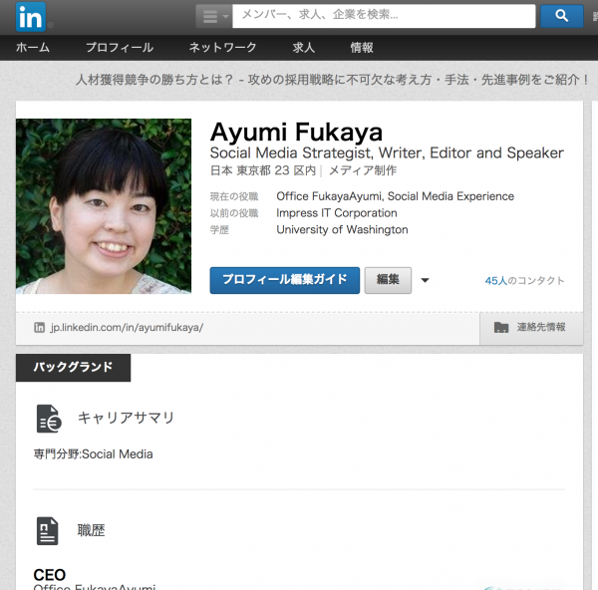
Task: Open the jp.linkedin.com/in/ayumifukaya profile URL
Action: click(127, 327)
